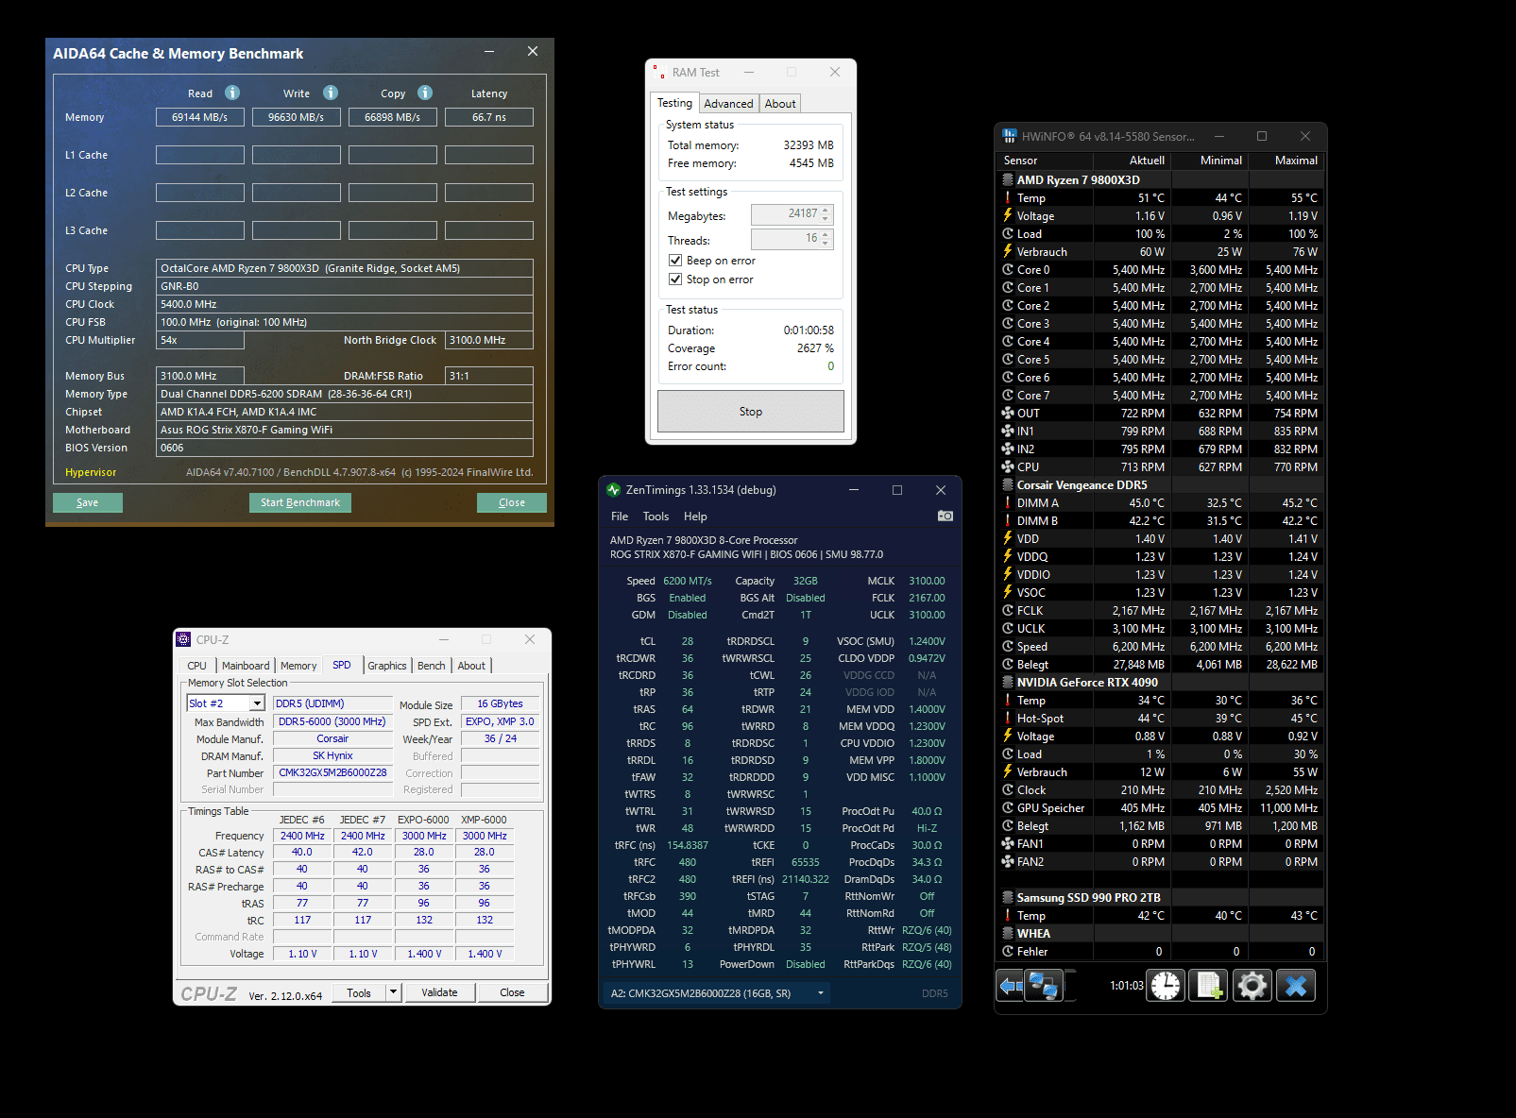This screenshot has width=1516, height=1118.
Task: Click the Stop button in RAM Test
Action: (x=751, y=412)
